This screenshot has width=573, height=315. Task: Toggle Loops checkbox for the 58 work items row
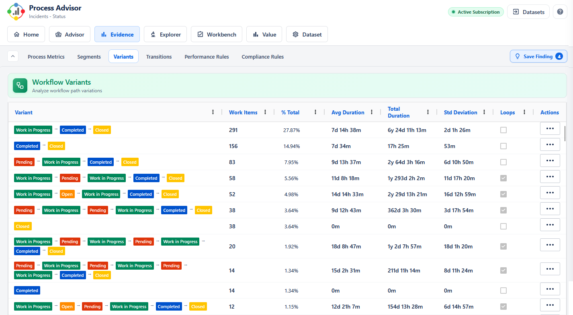pos(503,178)
